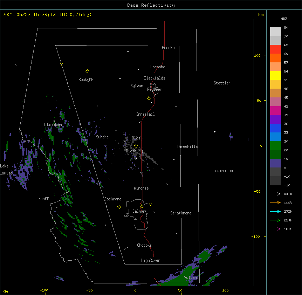Click the Lacombe city label
302x295 pixels.
[x=158, y=67]
